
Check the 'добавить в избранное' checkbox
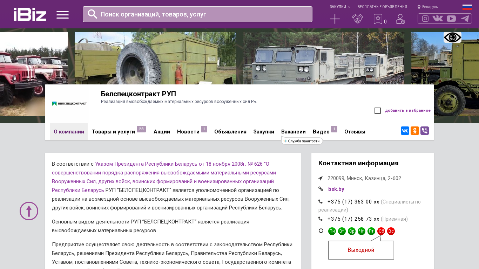[378, 111]
